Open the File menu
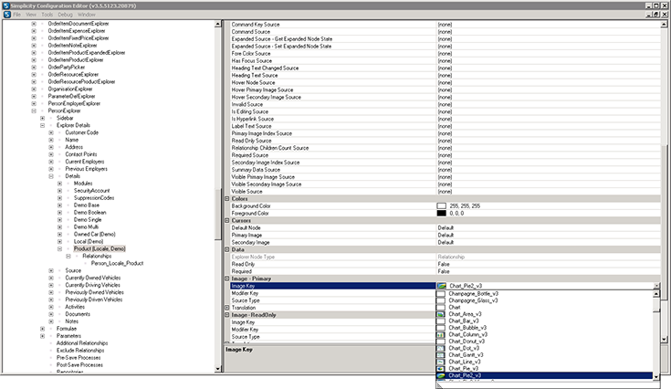Screen dimensions: 671x389 17,16
